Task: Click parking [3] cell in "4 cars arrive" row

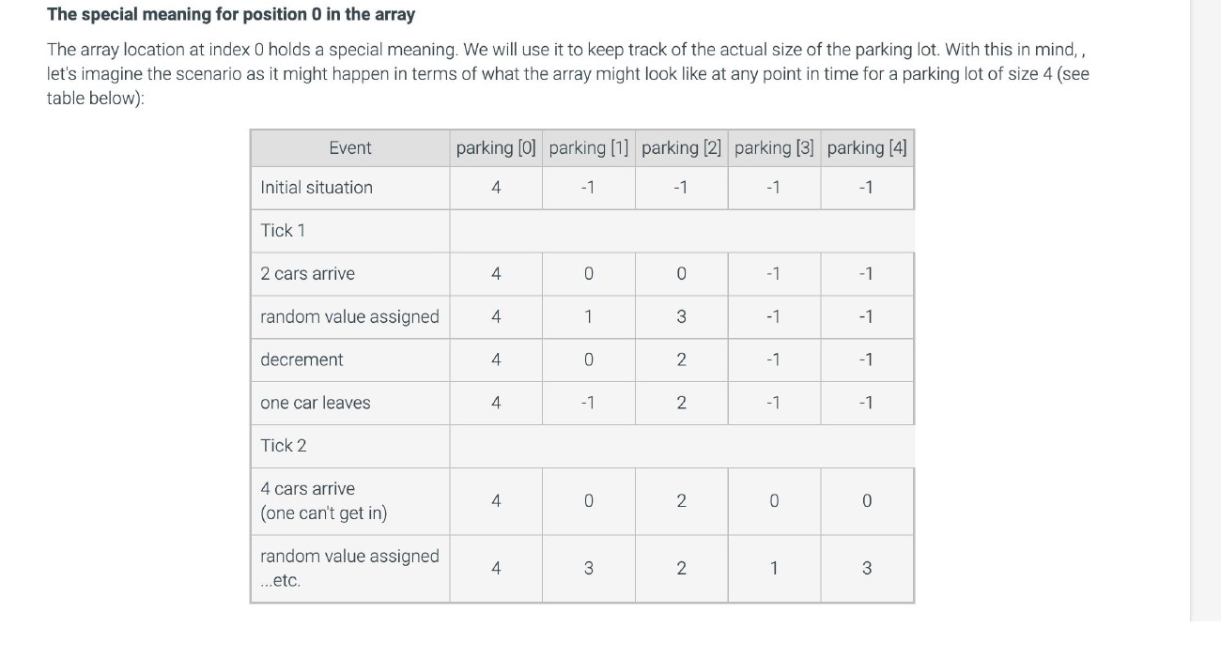Action: [773, 501]
